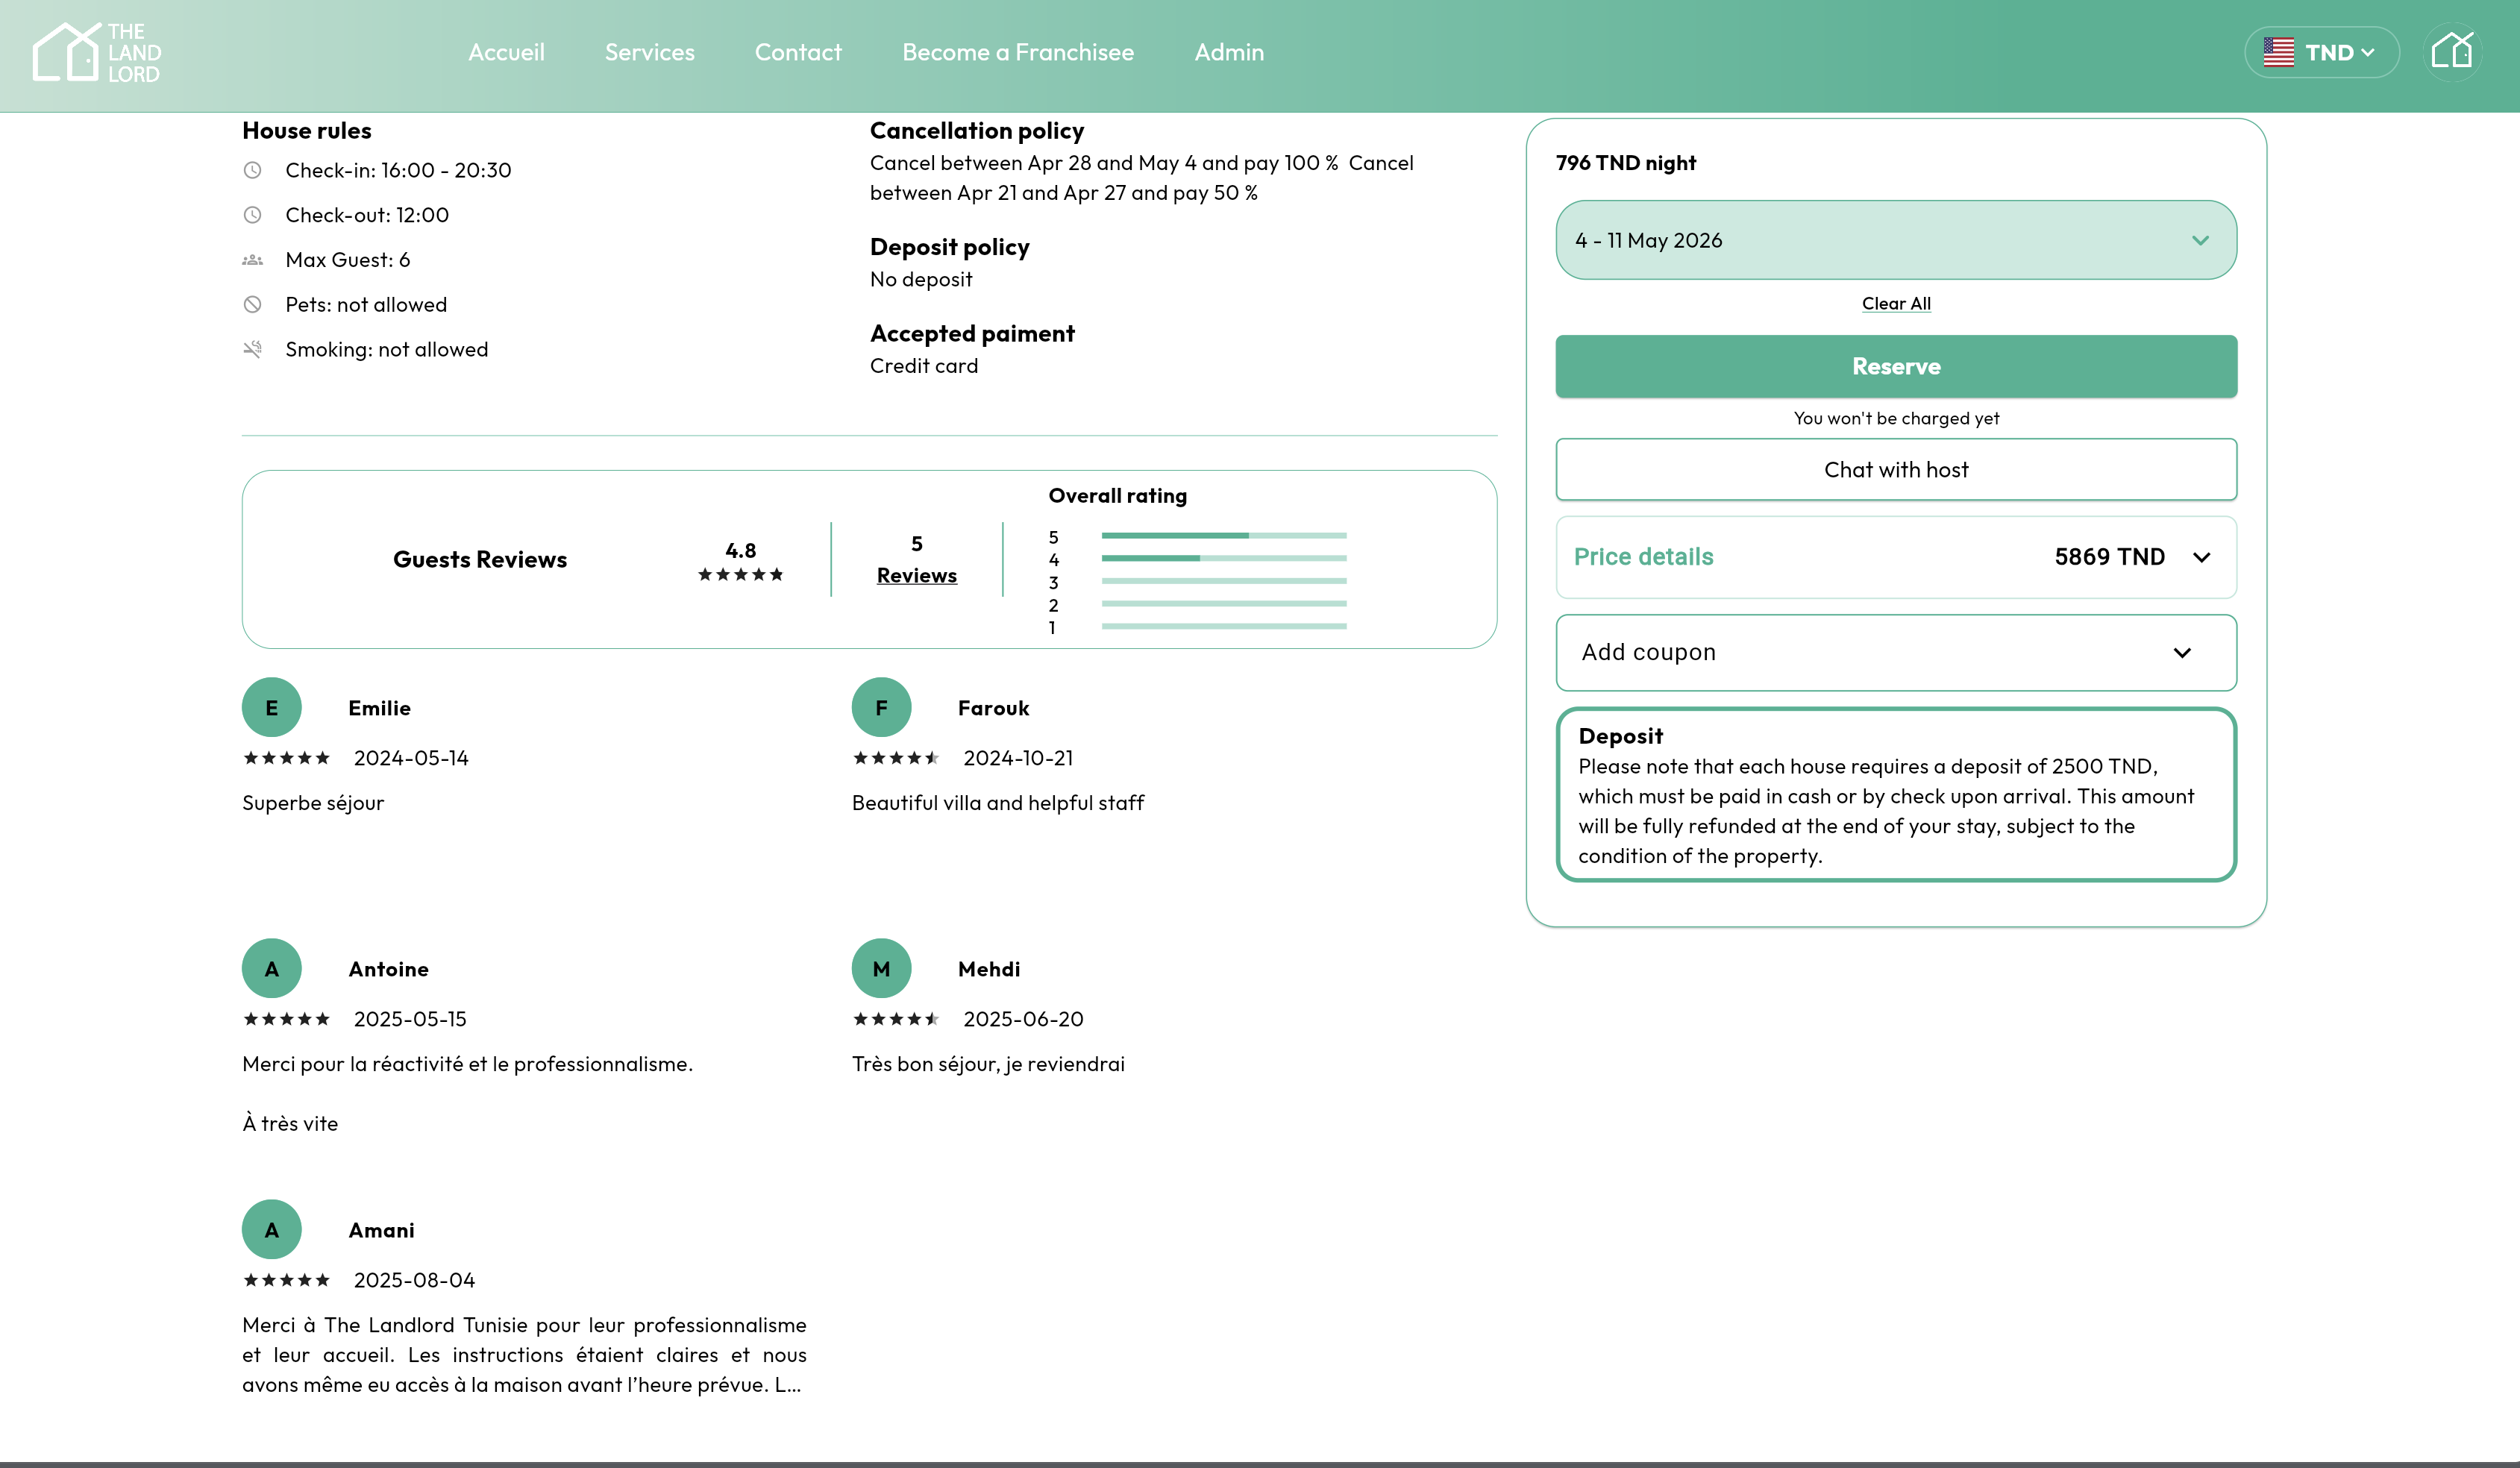Click The Land Lord logo
This screenshot has height=1468, width=2520.
tap(96, 52)
